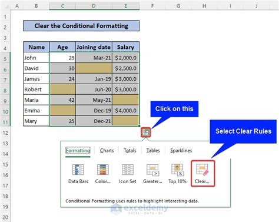Select column I header
Screen dimensions: 279x222
point(230,6)
